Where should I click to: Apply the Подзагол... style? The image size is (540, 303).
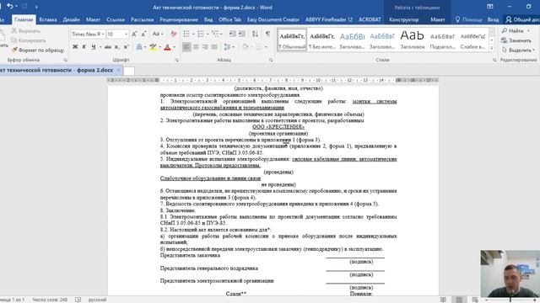442,40
